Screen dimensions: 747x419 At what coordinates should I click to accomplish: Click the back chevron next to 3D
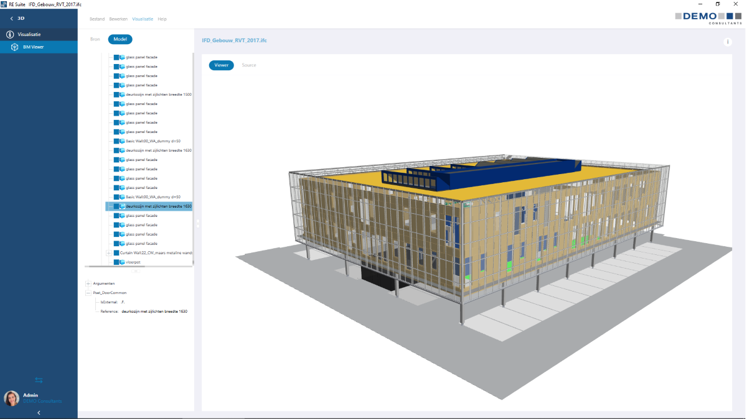tap(11, 19)
